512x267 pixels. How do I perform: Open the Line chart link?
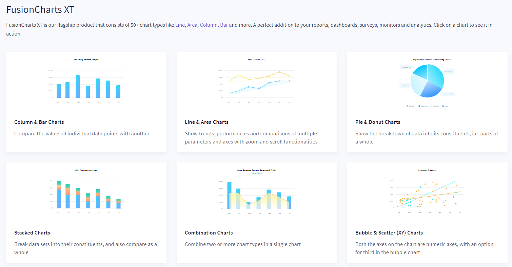[x=180, y=25]
